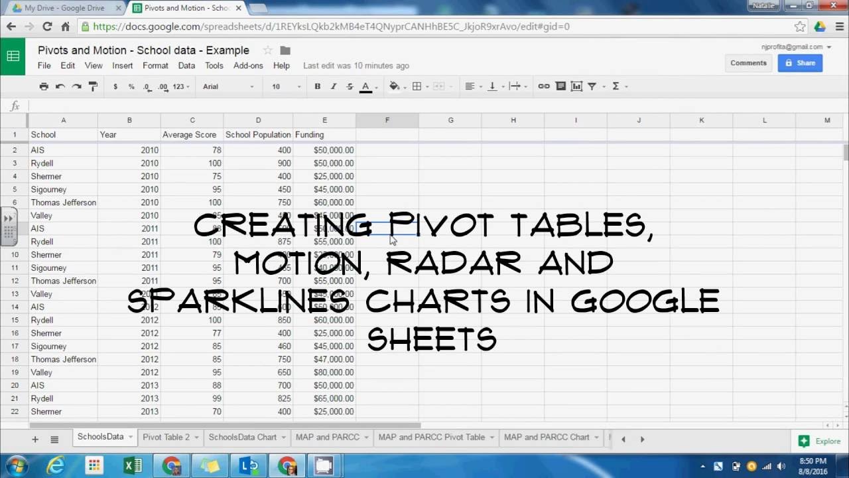Select row 15 header
Viewport: 849px width, 478px height.
point(14,320)
